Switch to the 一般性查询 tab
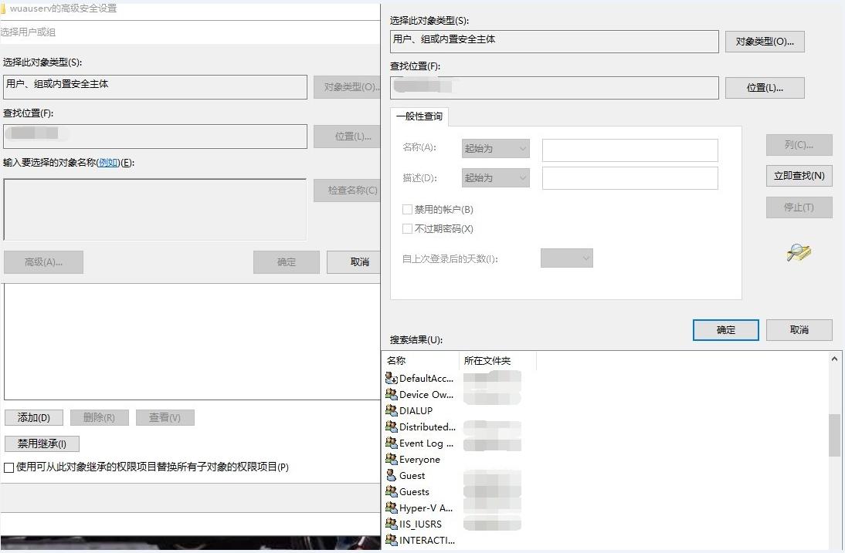845x553 pixels. 419,117
